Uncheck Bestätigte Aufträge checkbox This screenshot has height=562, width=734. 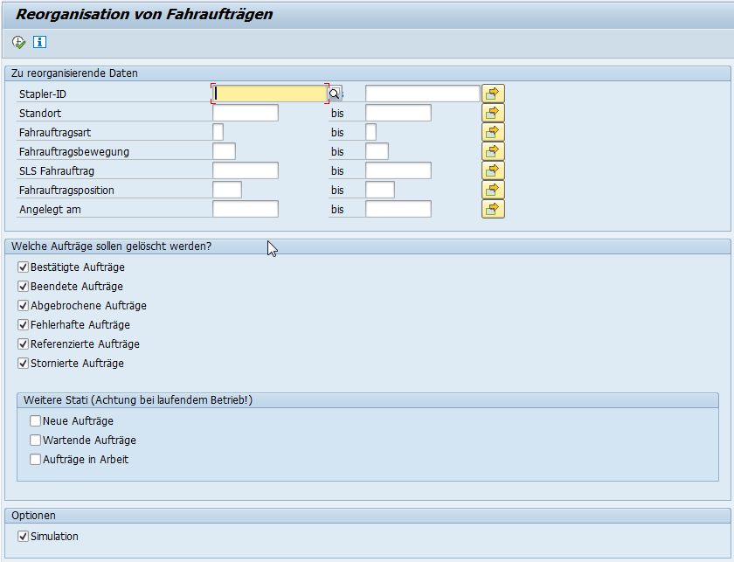pos(24,267)
